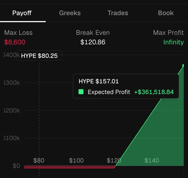Click the HYPE $157.01 tooltip header
This screenshot has width=188, height=178.
[x=98, y=81]
